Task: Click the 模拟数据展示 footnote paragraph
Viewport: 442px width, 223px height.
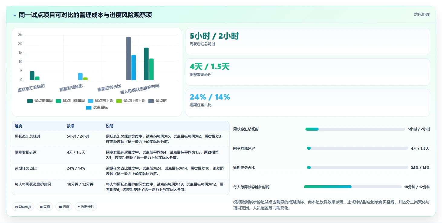Action: 331,205
